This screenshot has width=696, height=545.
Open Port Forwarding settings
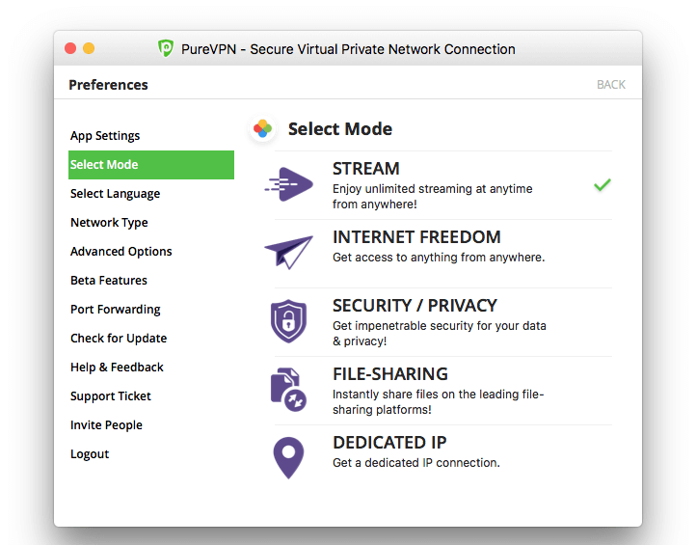click(116, 310)
